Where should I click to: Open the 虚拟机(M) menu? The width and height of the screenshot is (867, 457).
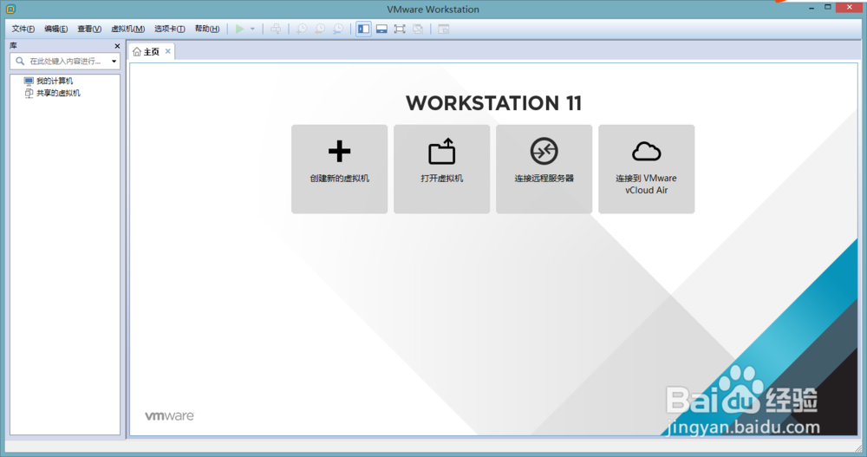coord(127,29)
